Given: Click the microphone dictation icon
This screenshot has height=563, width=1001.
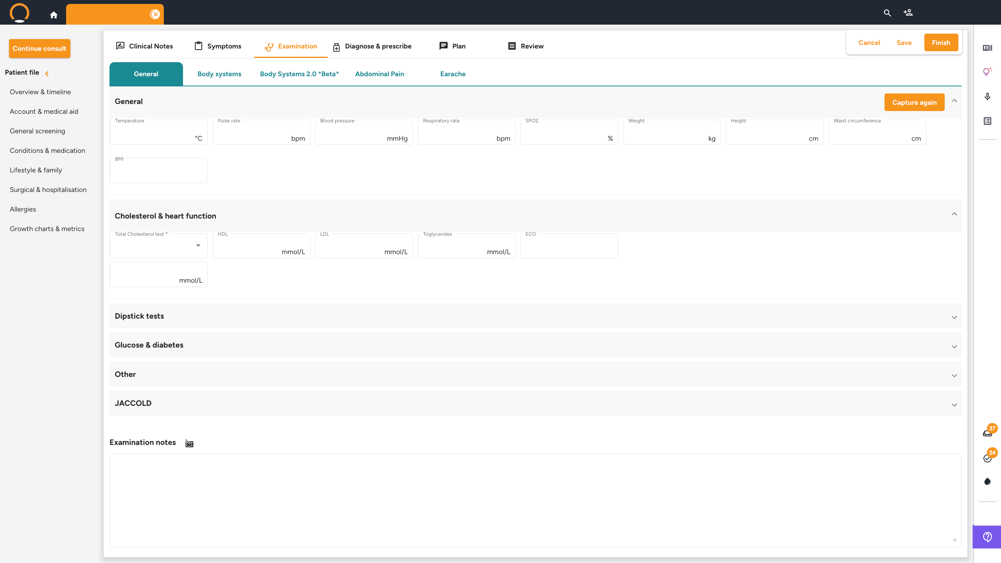Looking at the screenshot, I should [x=987, y=97].
